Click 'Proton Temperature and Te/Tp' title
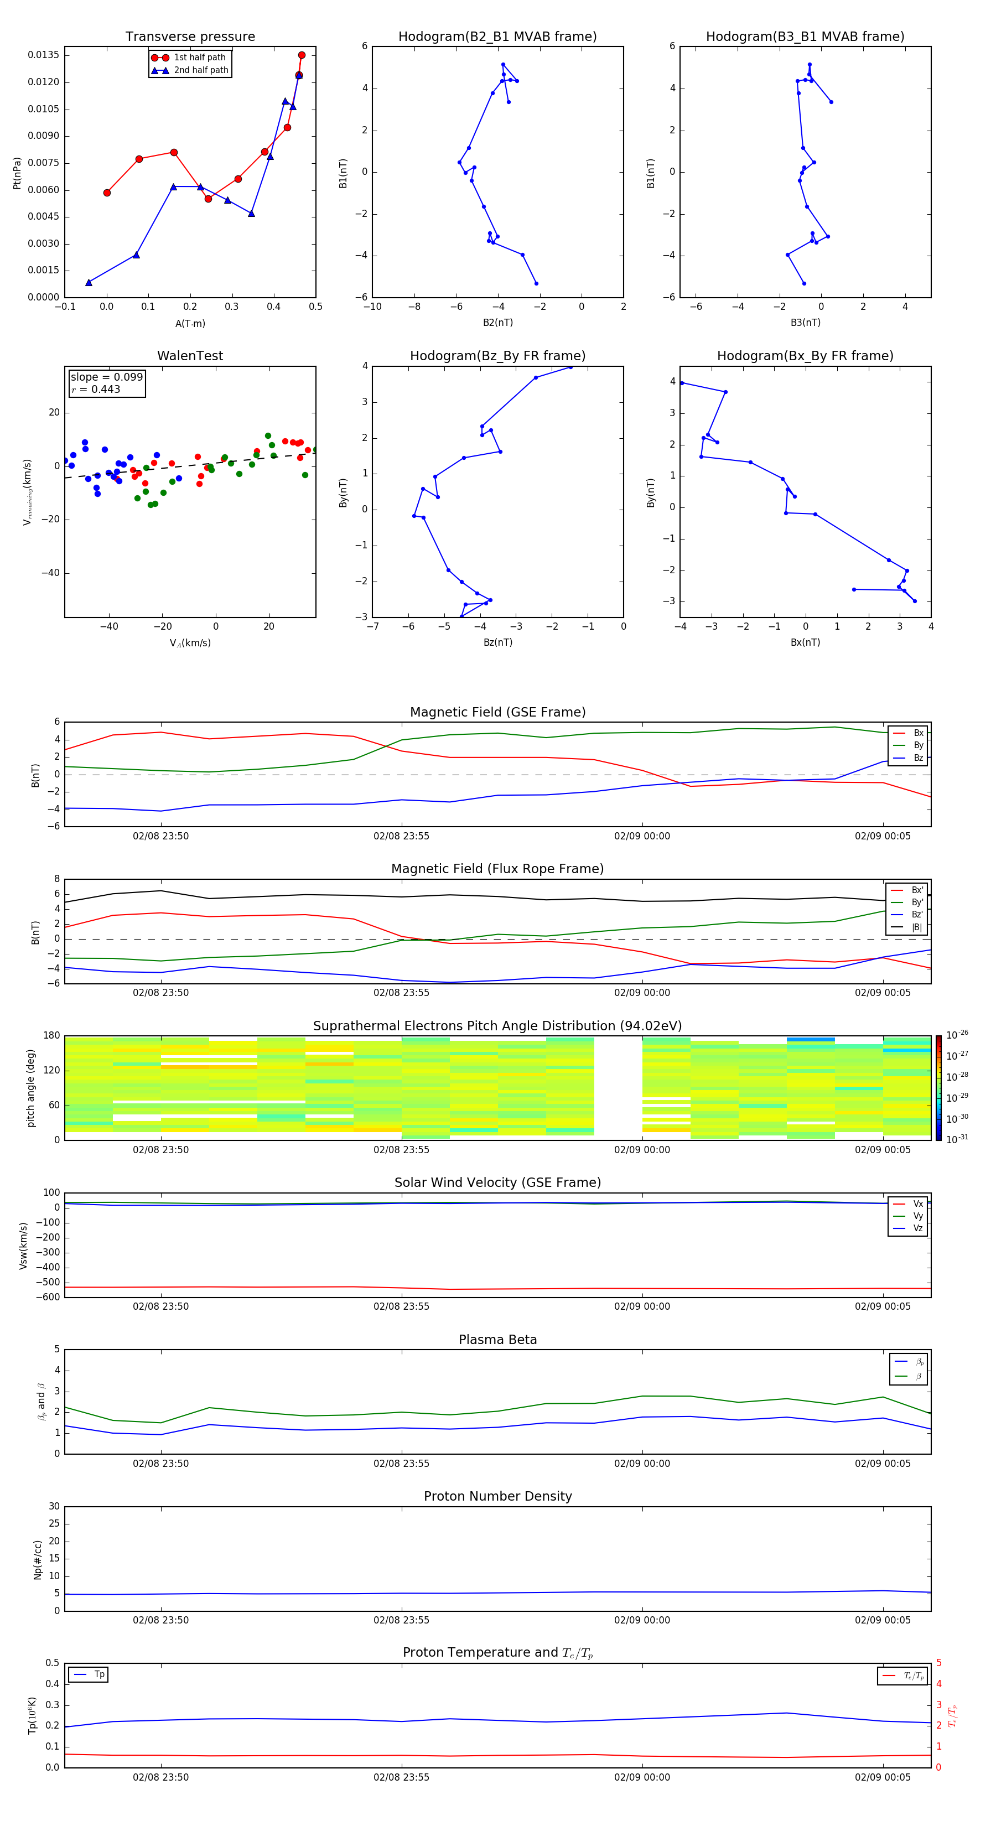Image resolution: width=996 pixels, height=1826 pixels. [x=497, y=1652]
